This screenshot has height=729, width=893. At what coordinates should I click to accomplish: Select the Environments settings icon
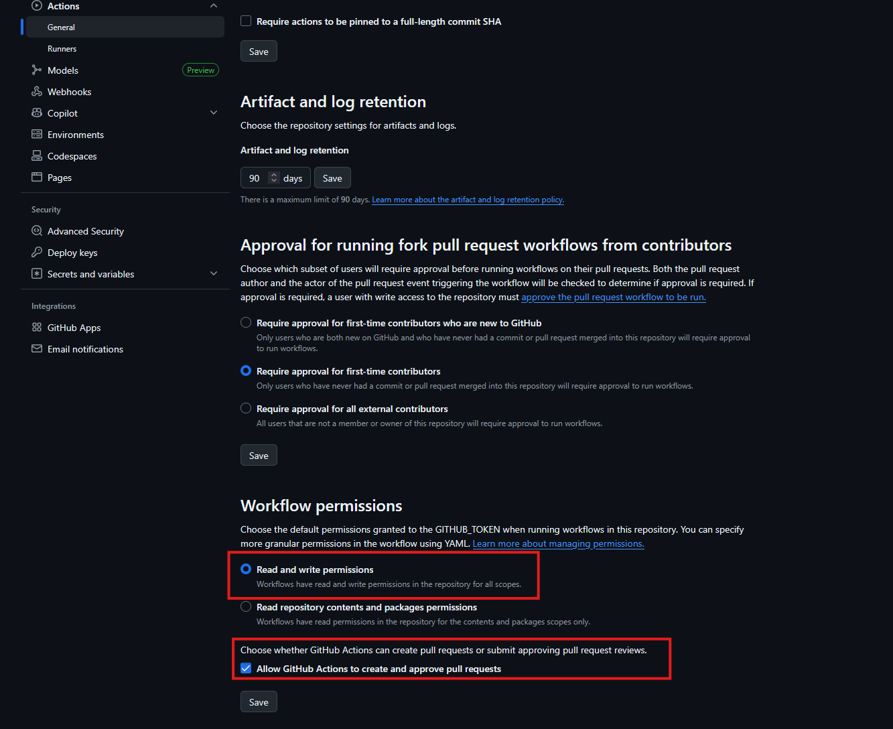click(37, 134)
